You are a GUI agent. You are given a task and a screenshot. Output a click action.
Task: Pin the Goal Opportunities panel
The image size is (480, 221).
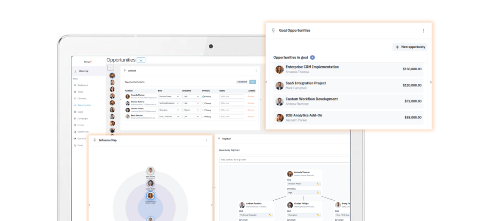tap(273, 30)
